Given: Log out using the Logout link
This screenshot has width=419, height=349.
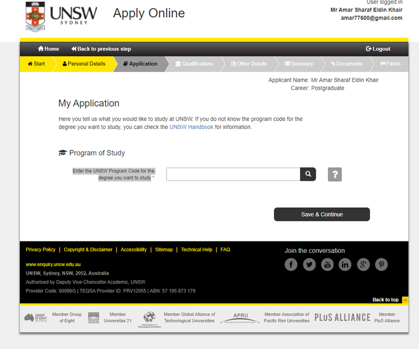Looking at the screenshot, I should click(x=378, y=49).
